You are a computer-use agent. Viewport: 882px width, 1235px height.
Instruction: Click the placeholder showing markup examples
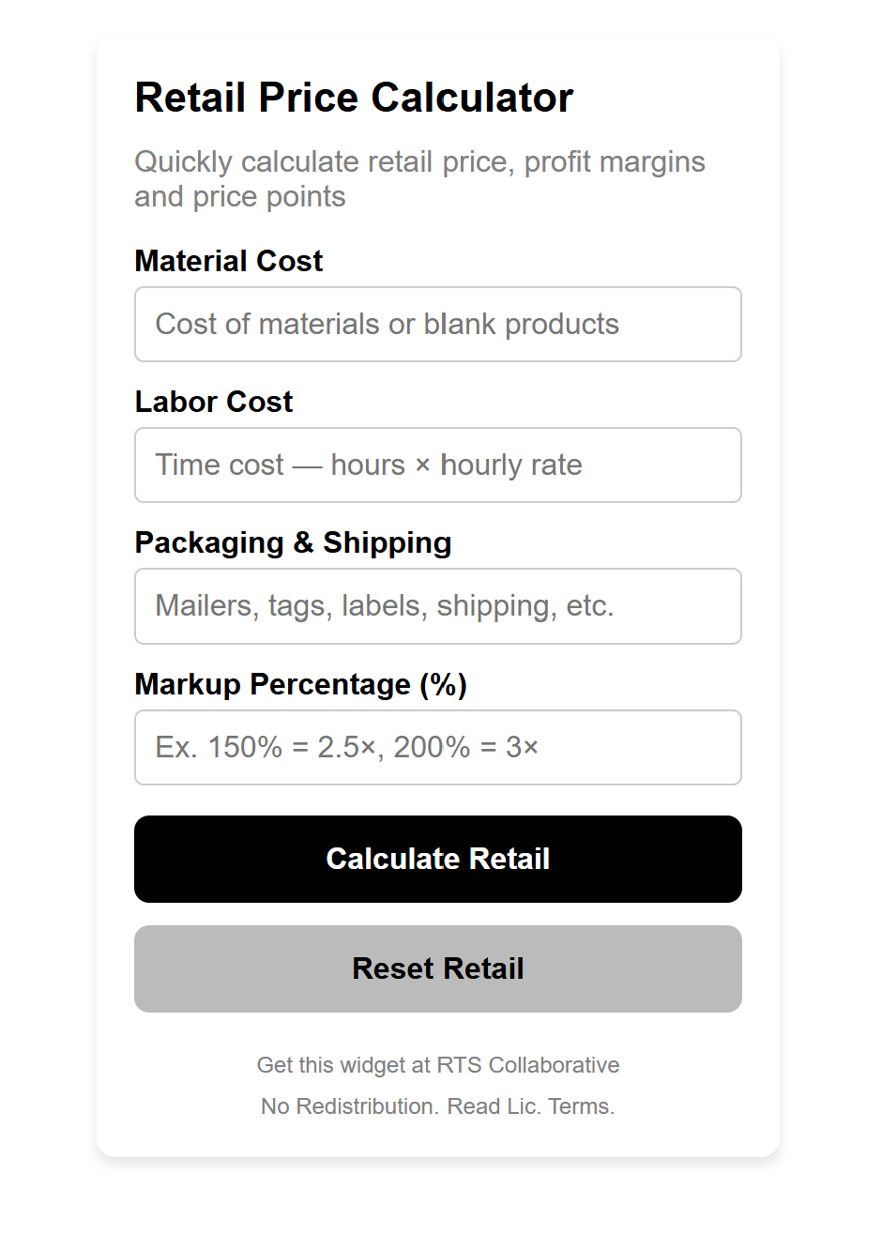coord(346,747)
